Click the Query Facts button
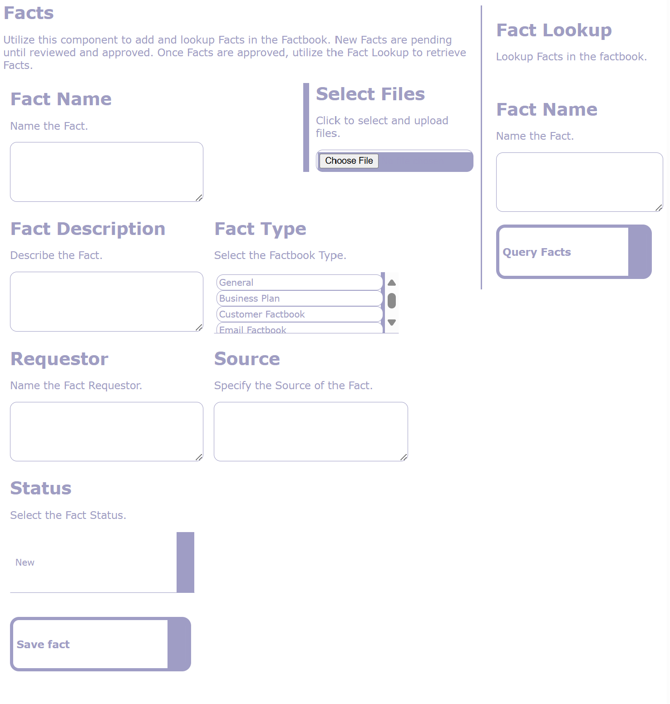The width and height of the screenshot is (670, 704). click(574, 252)
